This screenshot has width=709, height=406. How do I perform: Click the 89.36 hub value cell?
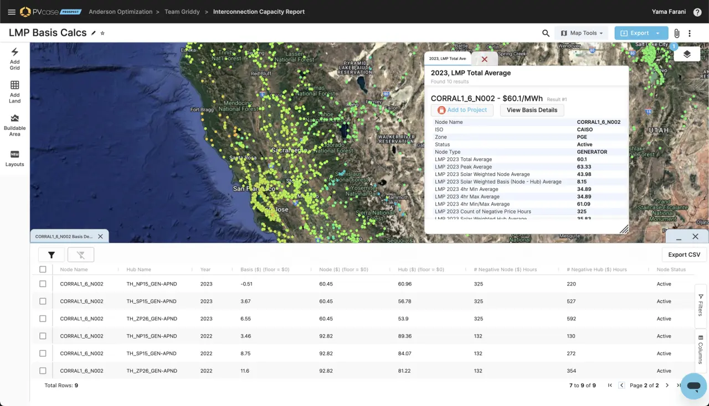[405, 336]
